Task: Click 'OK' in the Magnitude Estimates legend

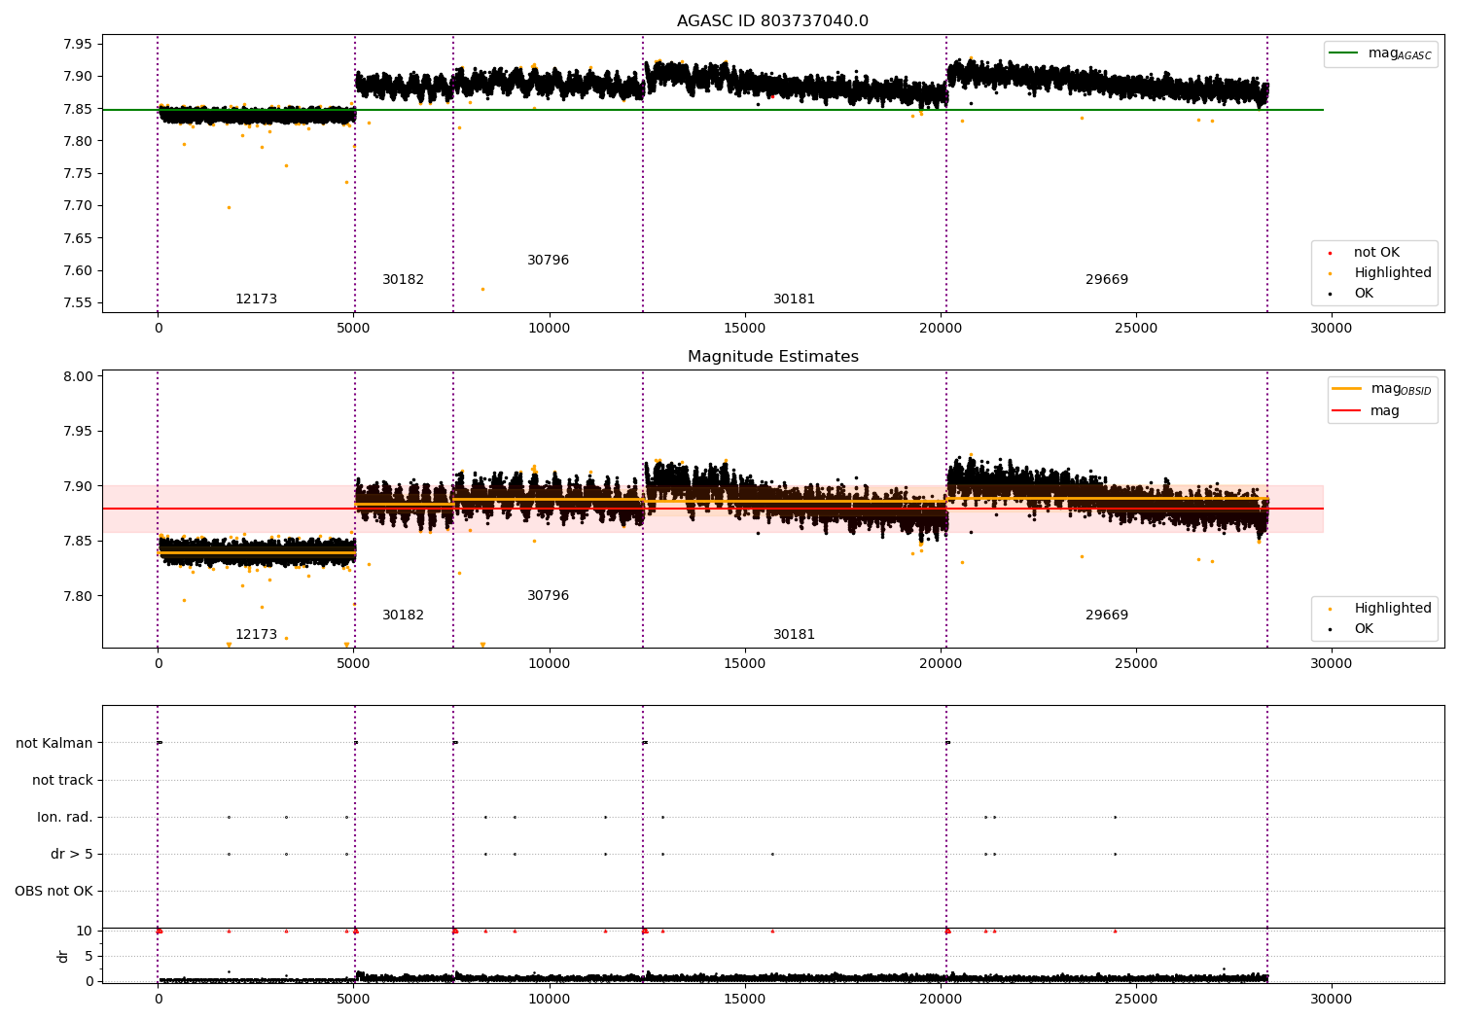Action: click(1364, 629)
